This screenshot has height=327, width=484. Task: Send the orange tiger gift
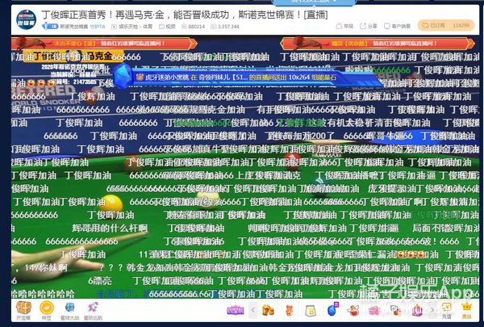tap(290, 310)
